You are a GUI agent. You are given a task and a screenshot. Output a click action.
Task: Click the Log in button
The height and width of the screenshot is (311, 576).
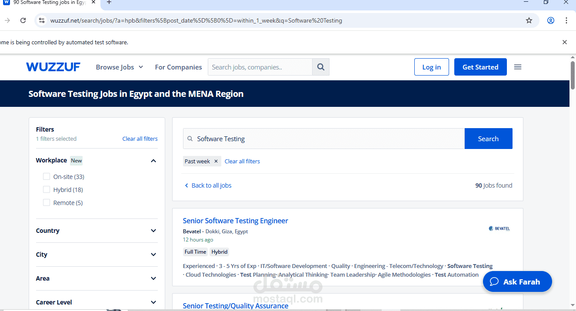click(x=432, y=67)
